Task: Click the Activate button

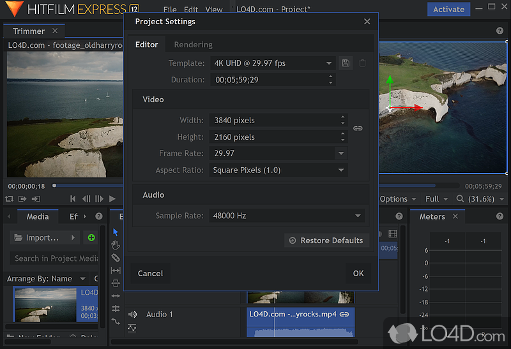Action: tap(448, 10)
